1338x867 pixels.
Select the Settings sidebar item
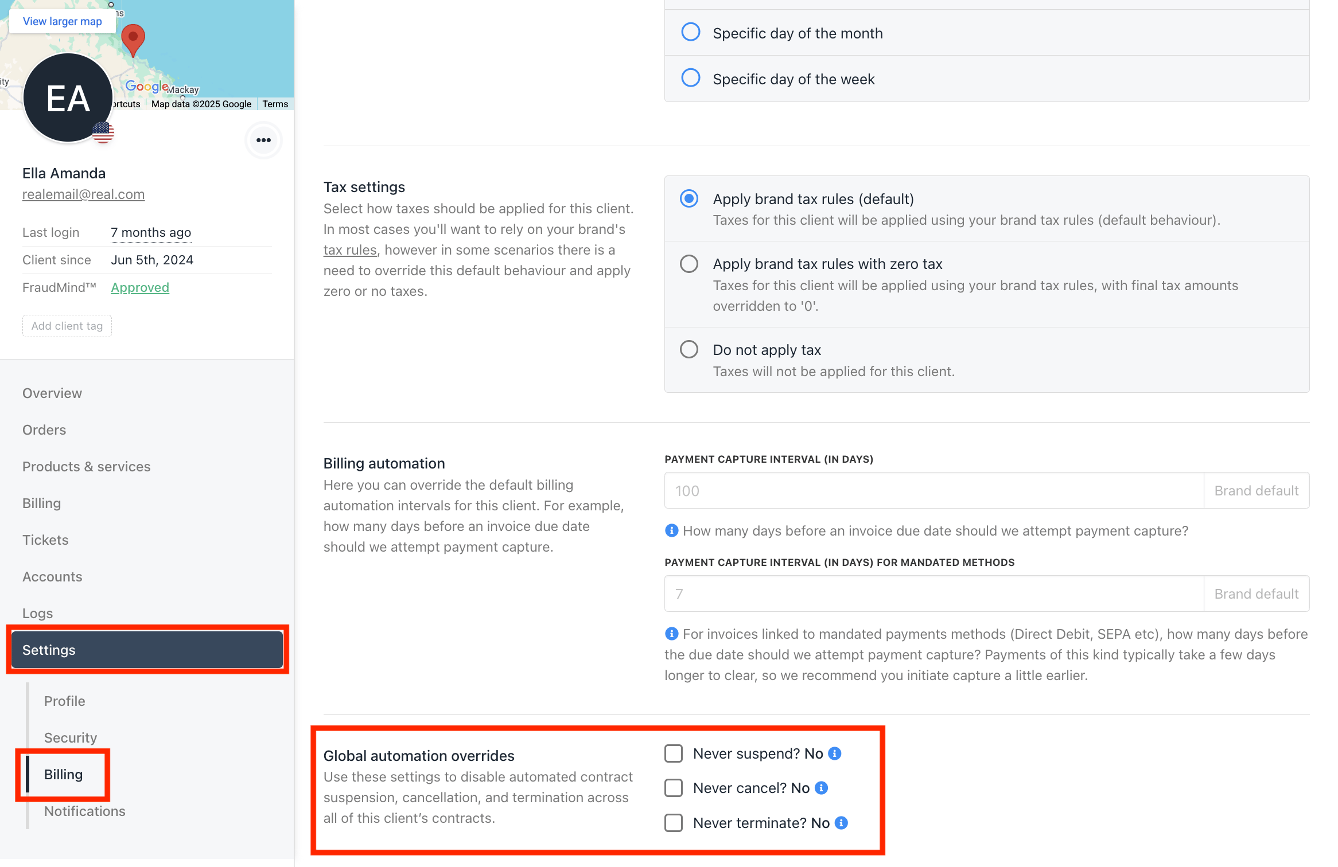[147, 650]
